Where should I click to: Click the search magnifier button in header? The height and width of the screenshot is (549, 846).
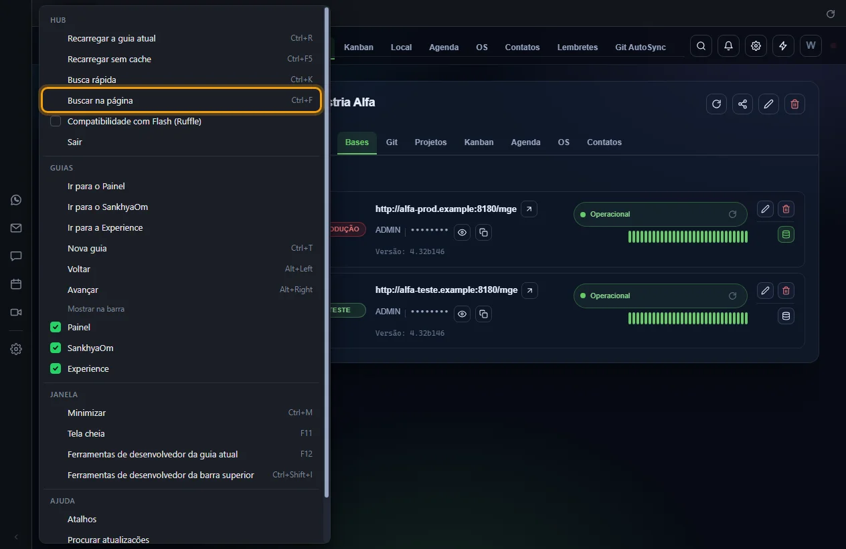701,46
